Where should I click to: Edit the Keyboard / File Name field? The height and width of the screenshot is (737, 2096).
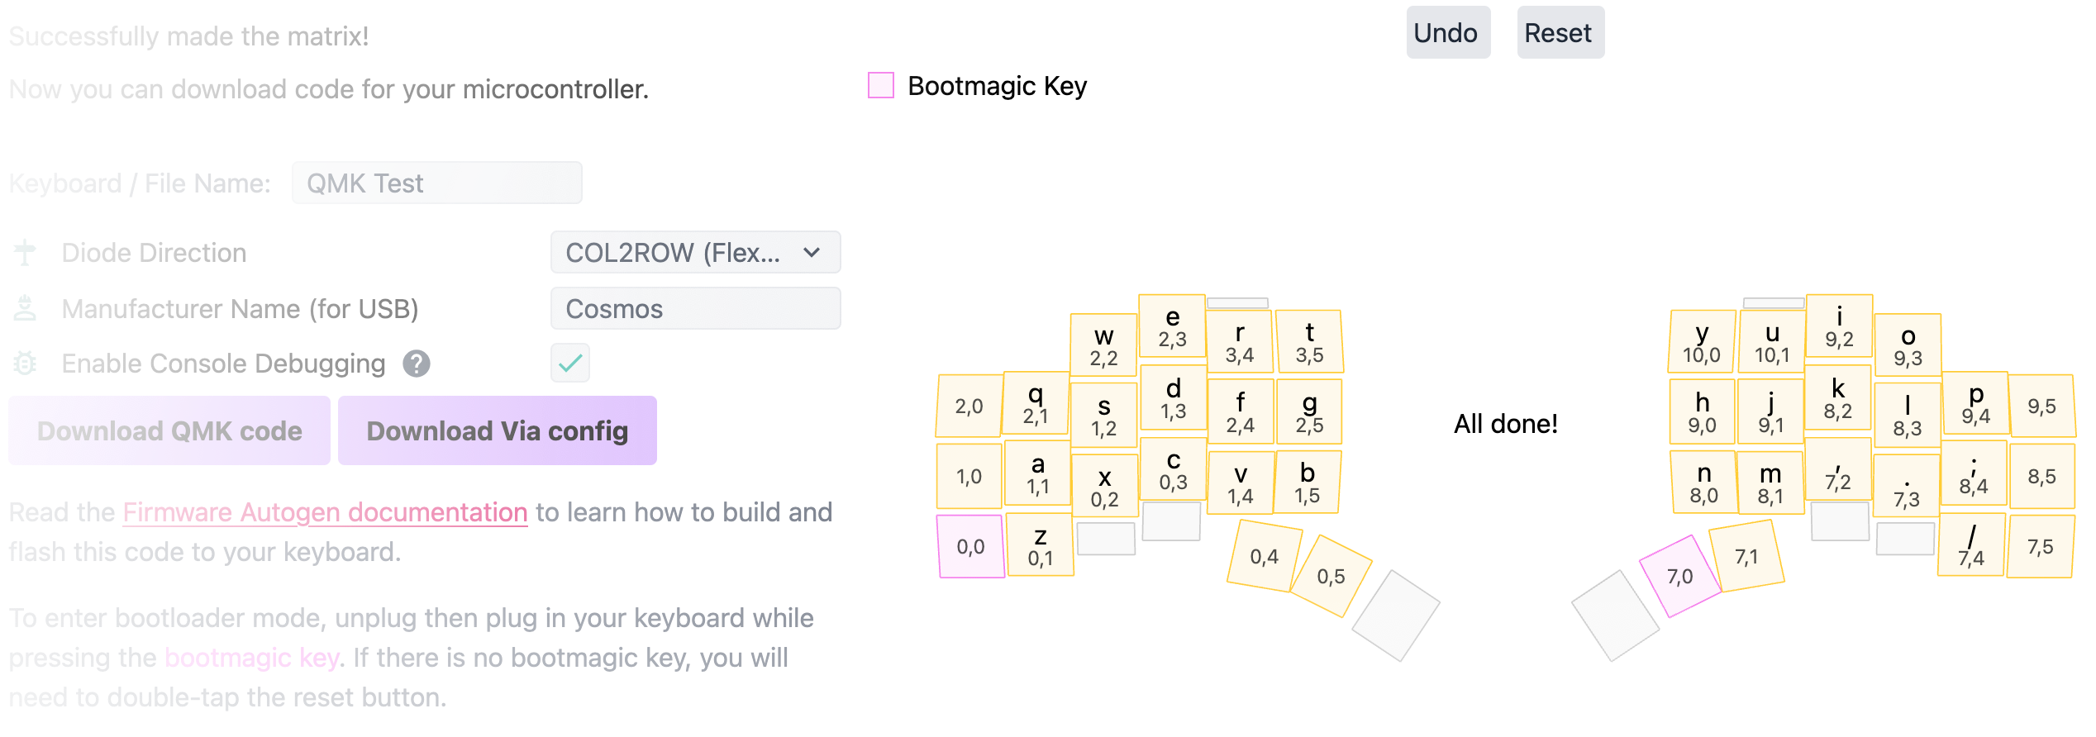[436, 183]
